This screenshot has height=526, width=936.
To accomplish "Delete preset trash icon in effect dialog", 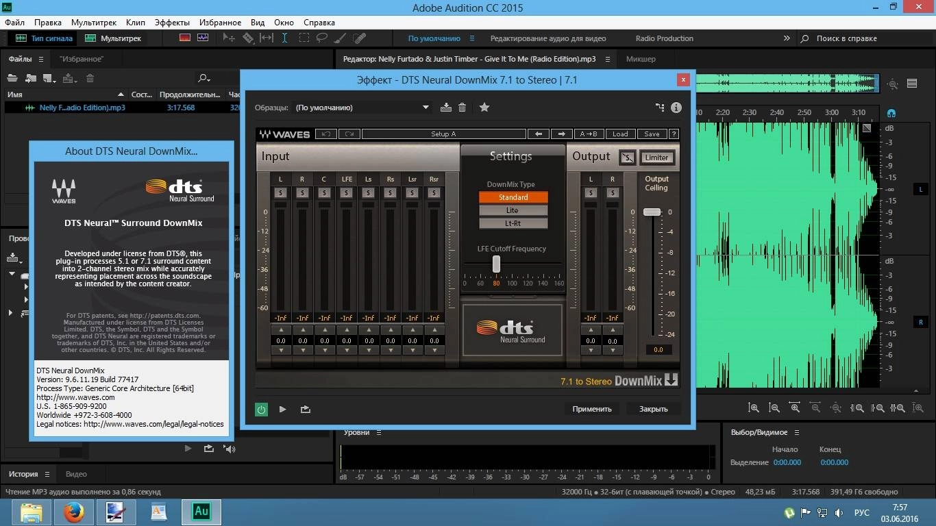I will tap(463, 108).
